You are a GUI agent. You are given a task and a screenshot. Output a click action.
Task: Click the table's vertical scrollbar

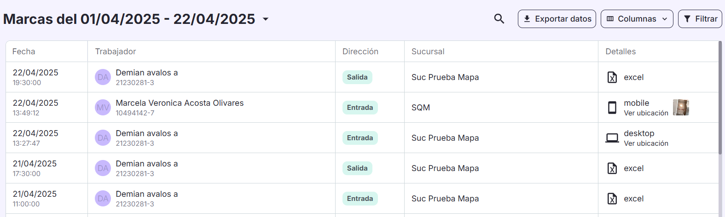pos(720,97)
